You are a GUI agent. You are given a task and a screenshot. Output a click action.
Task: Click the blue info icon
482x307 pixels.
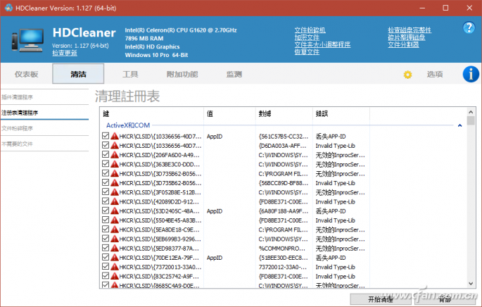pos(471,74)
